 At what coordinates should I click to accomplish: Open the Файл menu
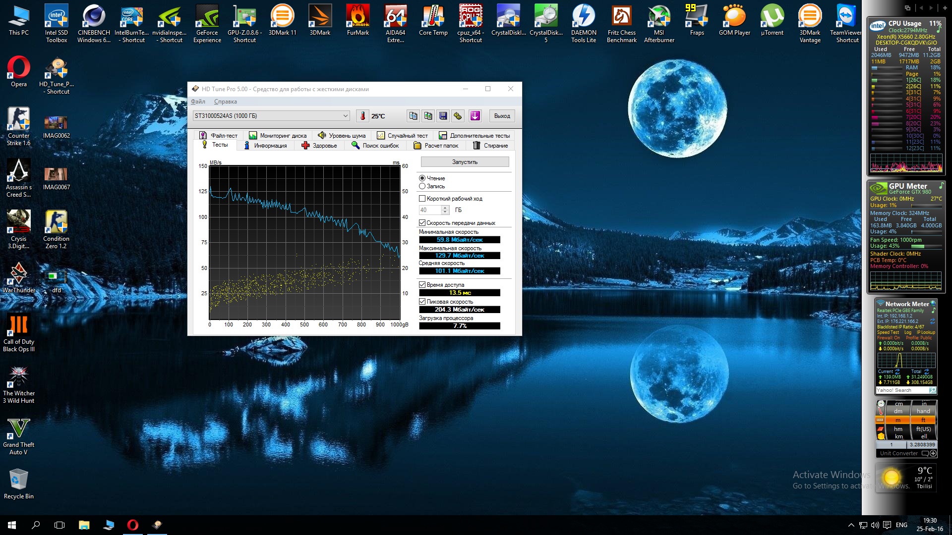click(x=198, y=102)
